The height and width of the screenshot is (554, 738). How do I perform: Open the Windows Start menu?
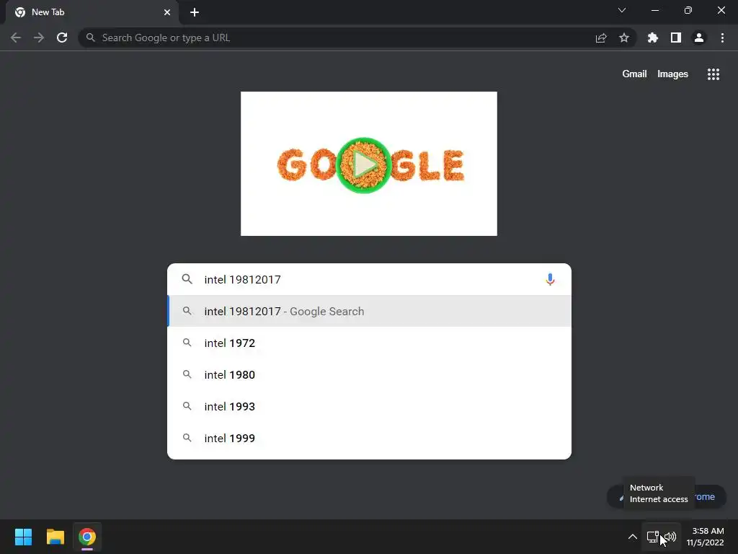tap(23, 537)
